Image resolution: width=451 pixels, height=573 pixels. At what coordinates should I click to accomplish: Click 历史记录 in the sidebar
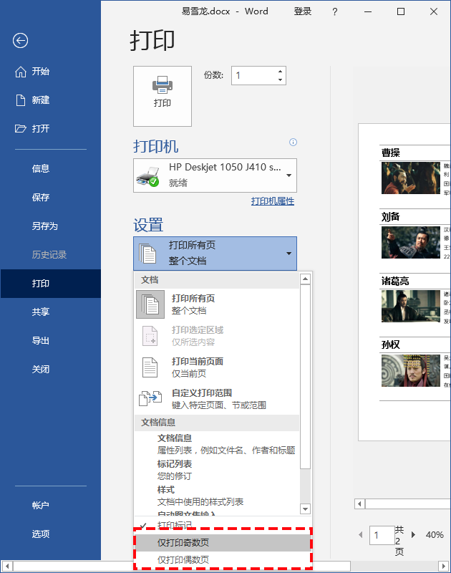click(x=50, y=255)
